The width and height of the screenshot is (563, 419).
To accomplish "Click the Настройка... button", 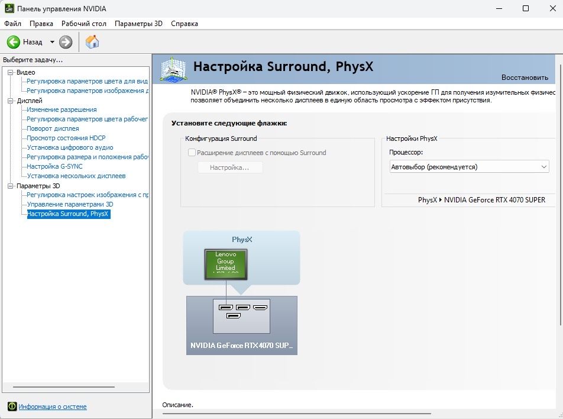I will tap(230, 167).
